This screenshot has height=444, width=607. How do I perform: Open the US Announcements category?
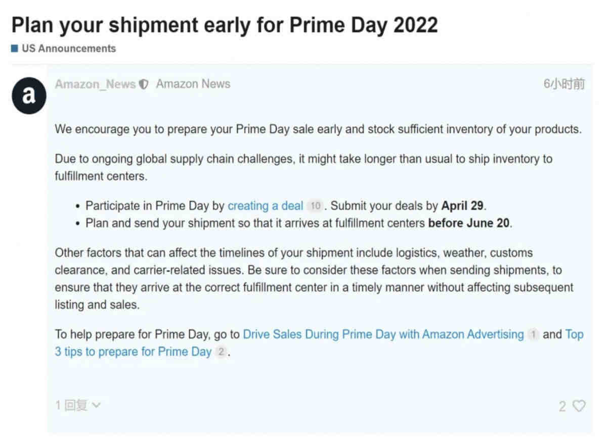tap(68, 49)
